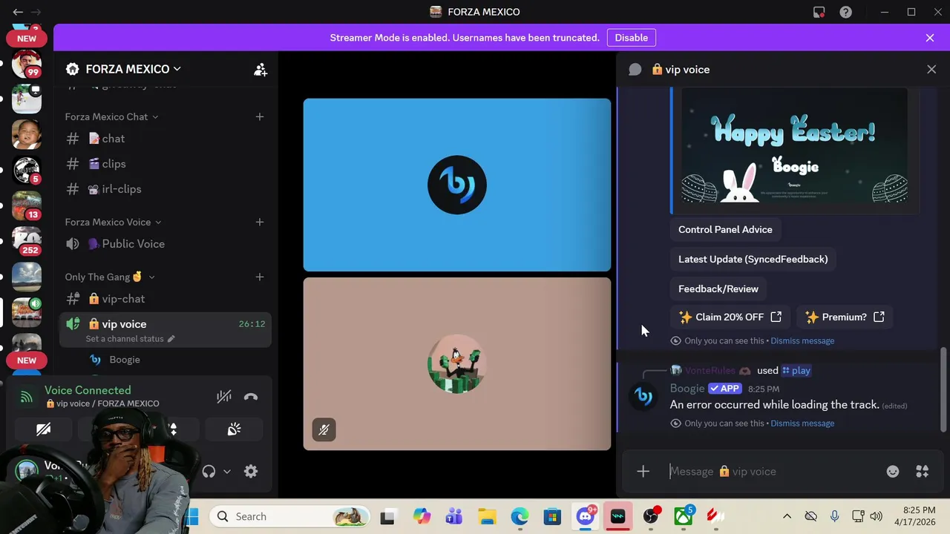Screen dimensions: 950x534
Task: Open the Xbox app from the taskbar
Action: (684, 516)
